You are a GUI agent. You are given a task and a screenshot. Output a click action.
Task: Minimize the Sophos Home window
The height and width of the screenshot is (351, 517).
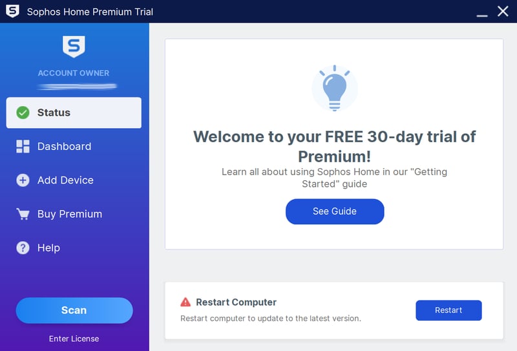[x=481, y=12]
